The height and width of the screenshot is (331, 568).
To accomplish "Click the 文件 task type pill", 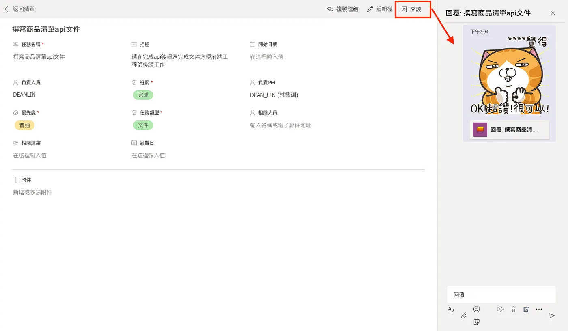I will tap(143, 125).
